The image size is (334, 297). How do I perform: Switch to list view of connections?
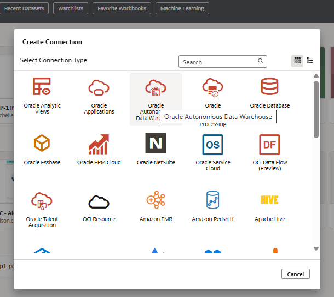click(310, 61)
